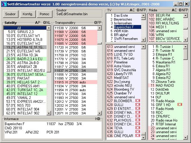
Task: Click up arrow of top Rádia list scrollbar
Action: (x=185, y=15)
